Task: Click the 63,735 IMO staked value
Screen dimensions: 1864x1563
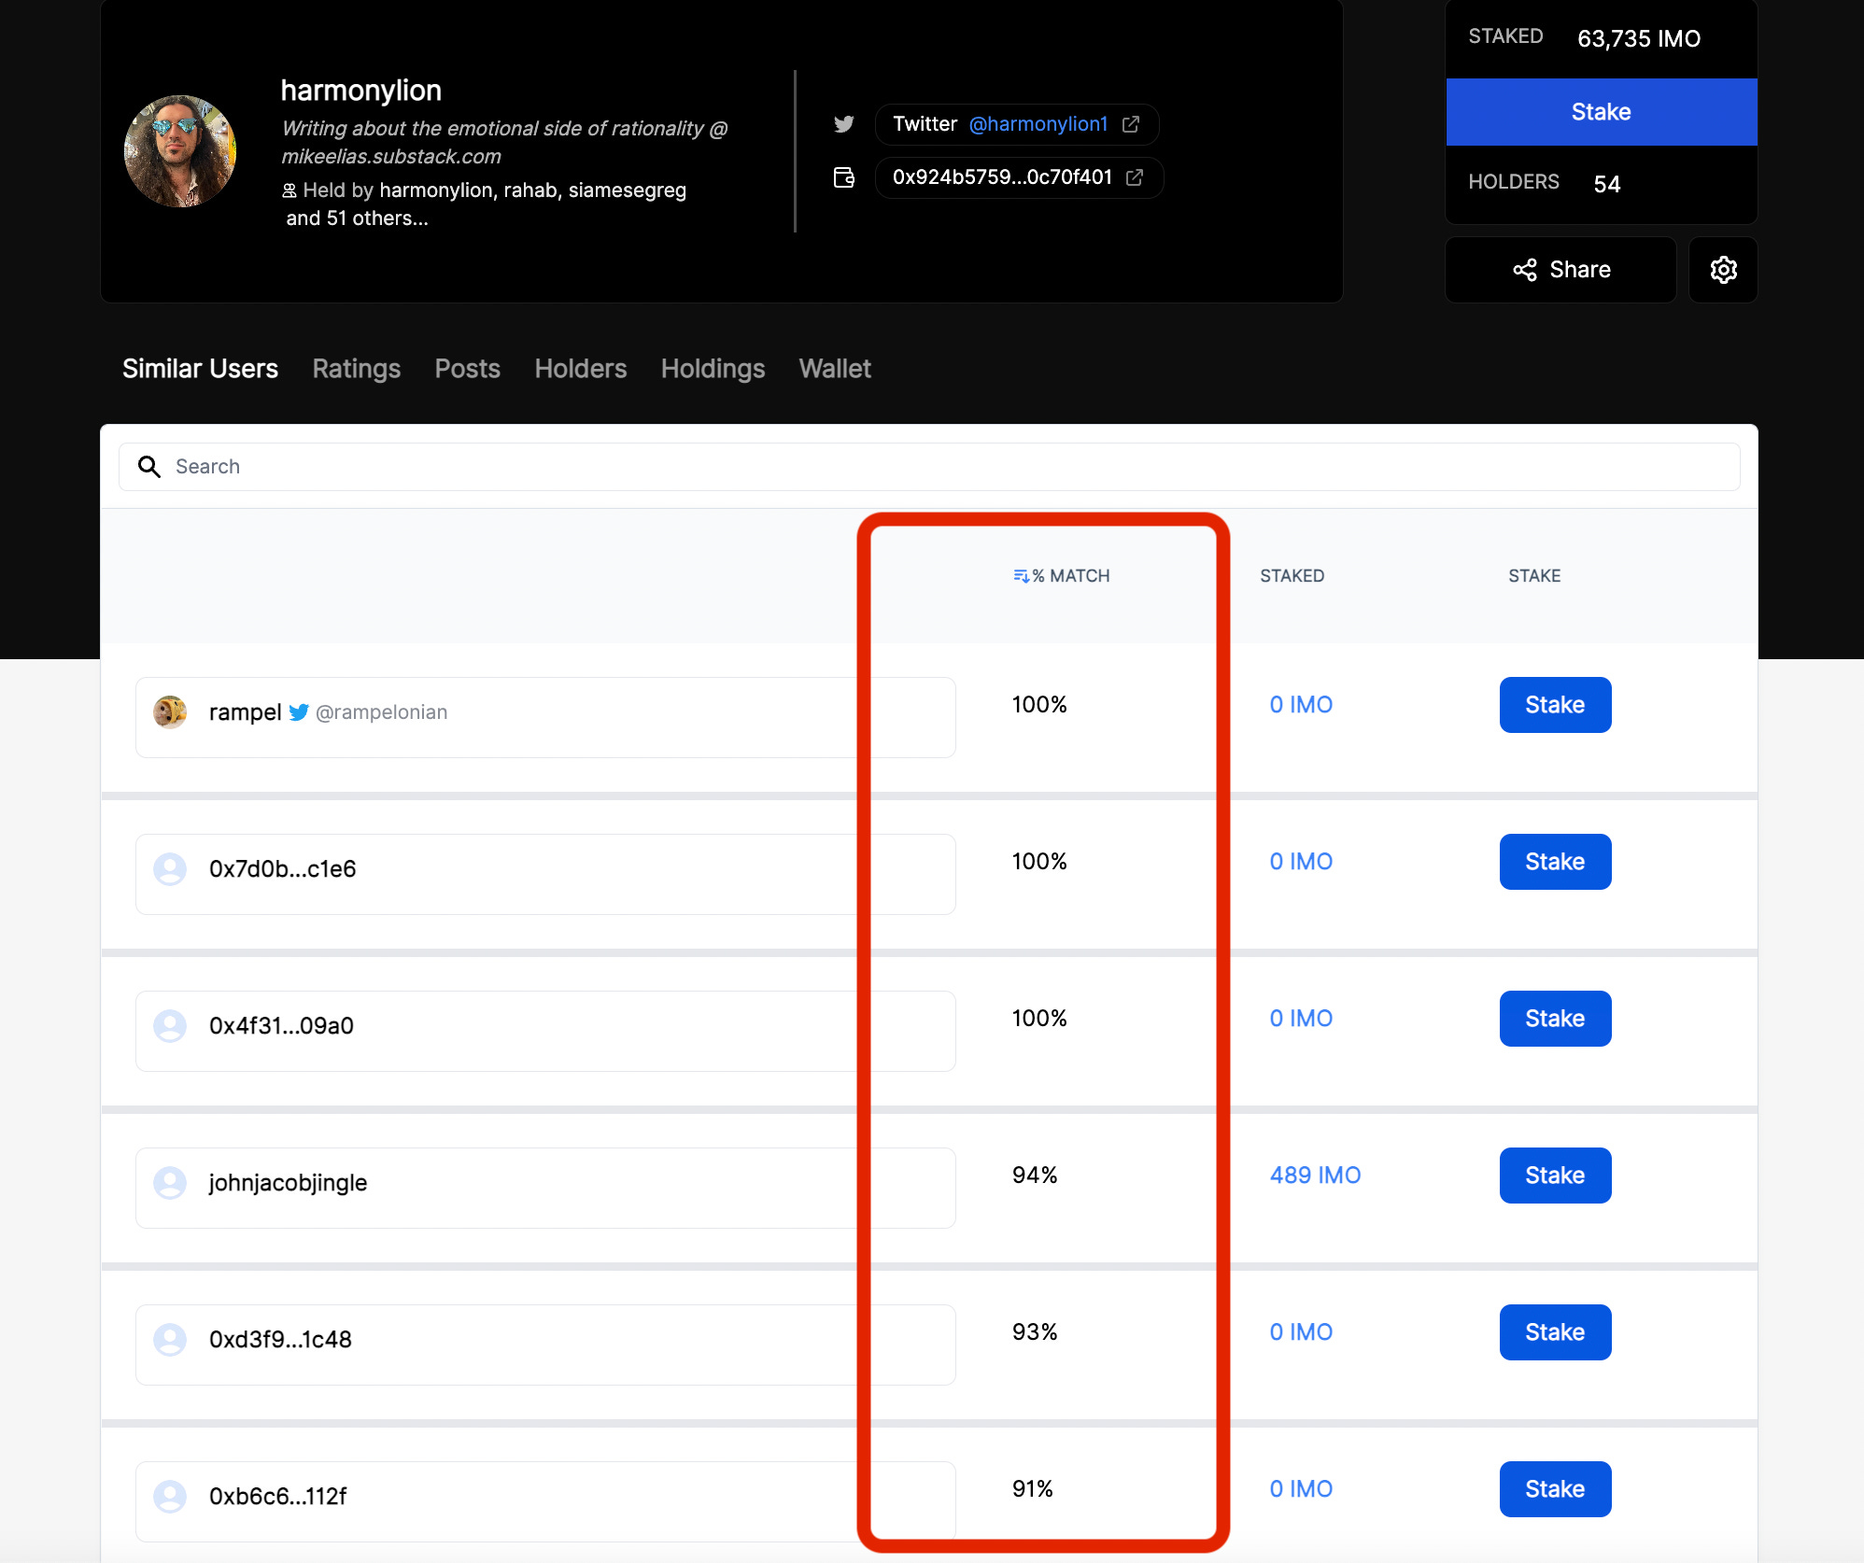Action: coord(1639,38)
